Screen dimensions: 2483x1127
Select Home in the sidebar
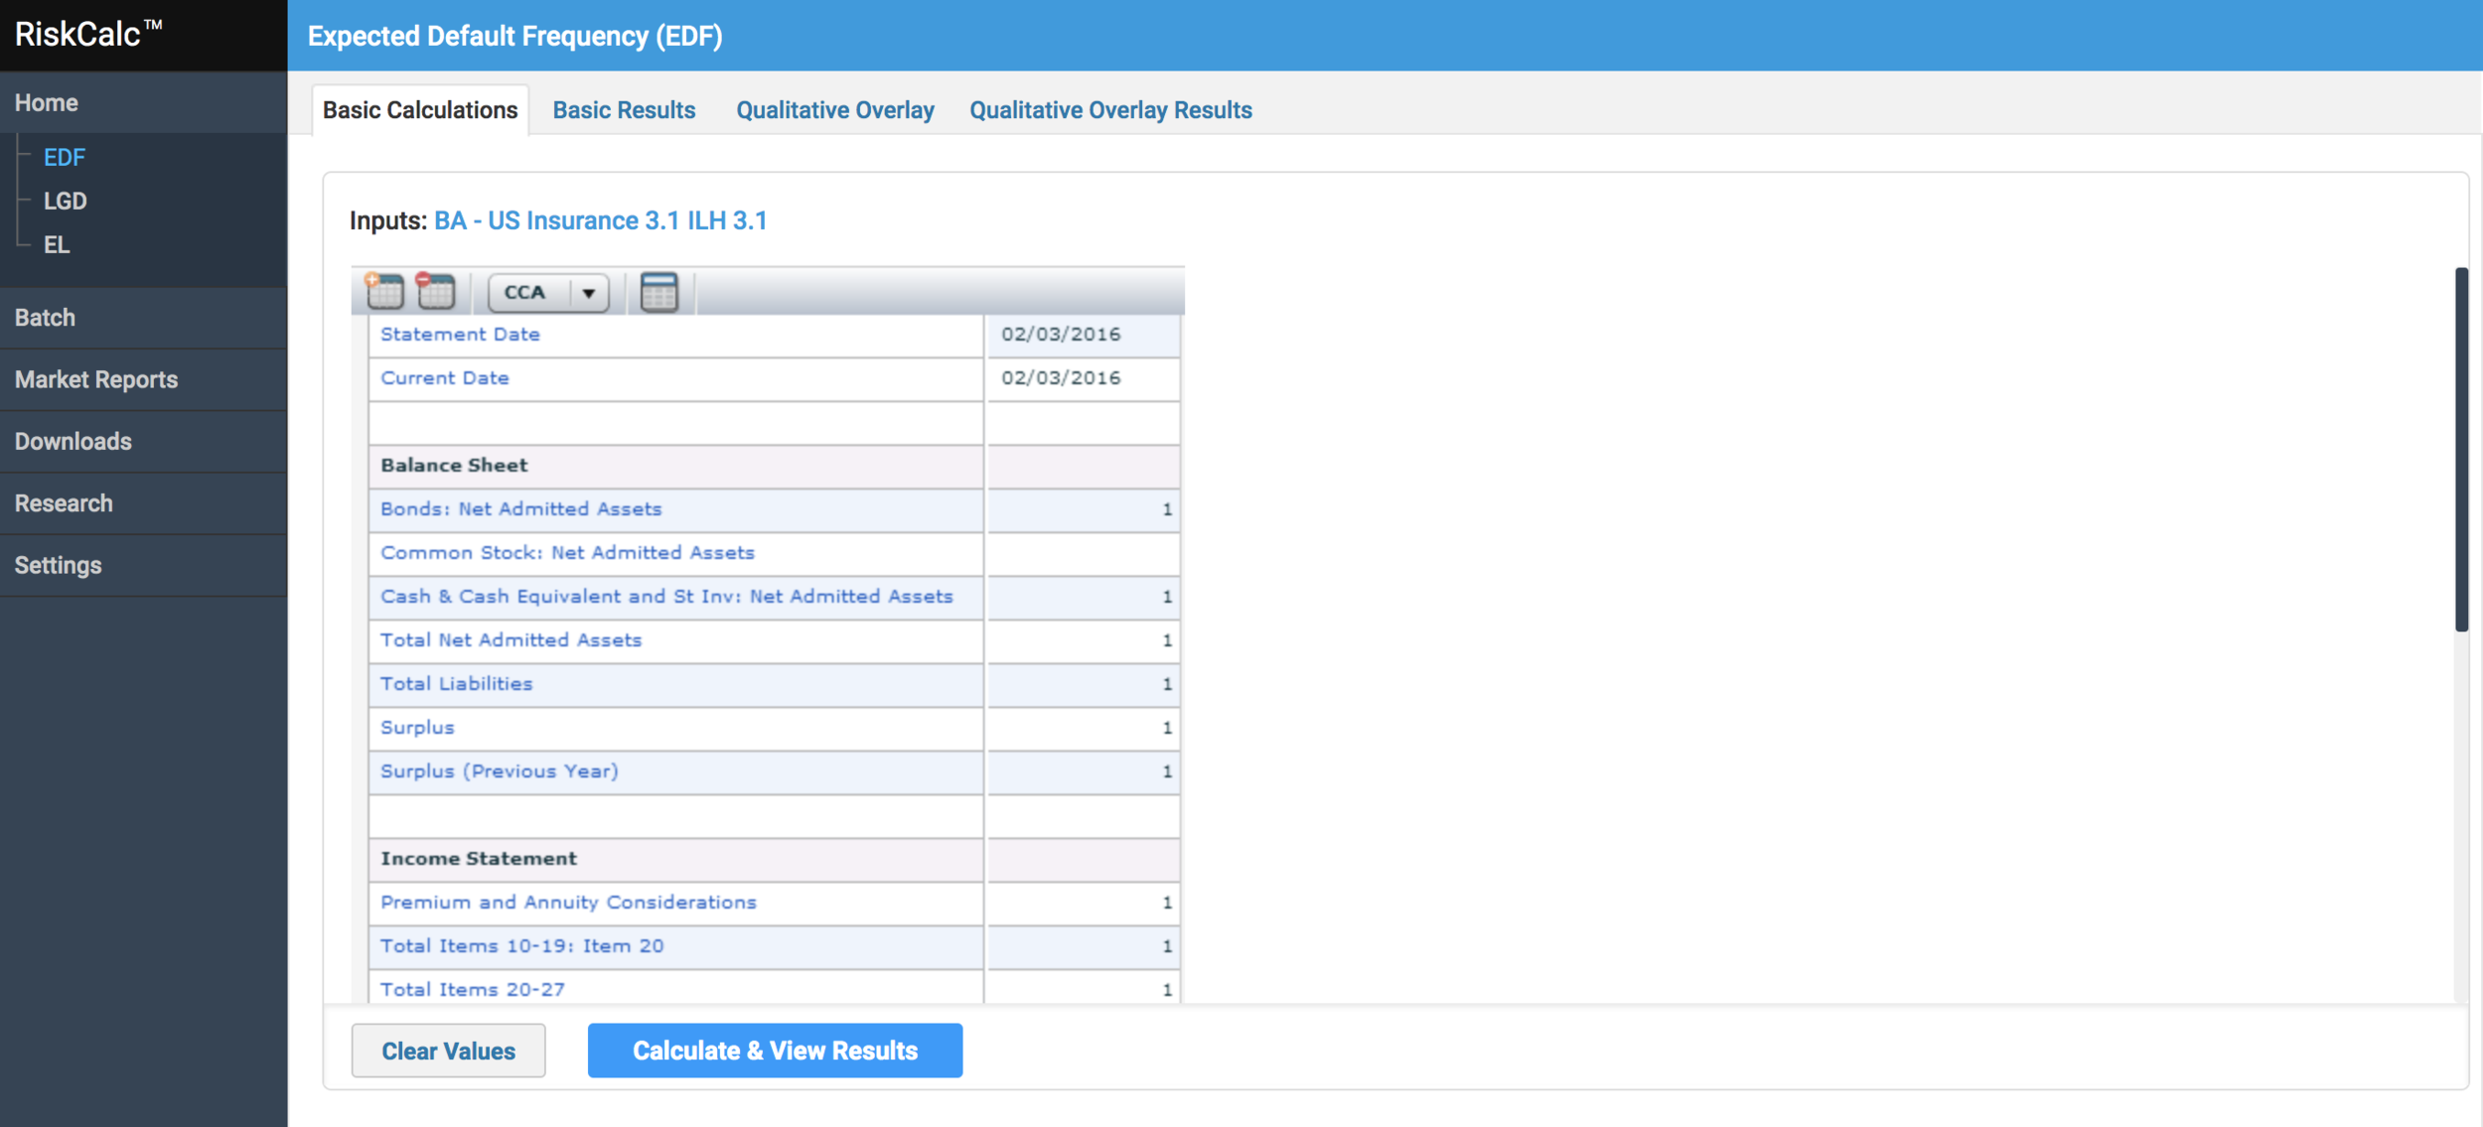[144, 102]
